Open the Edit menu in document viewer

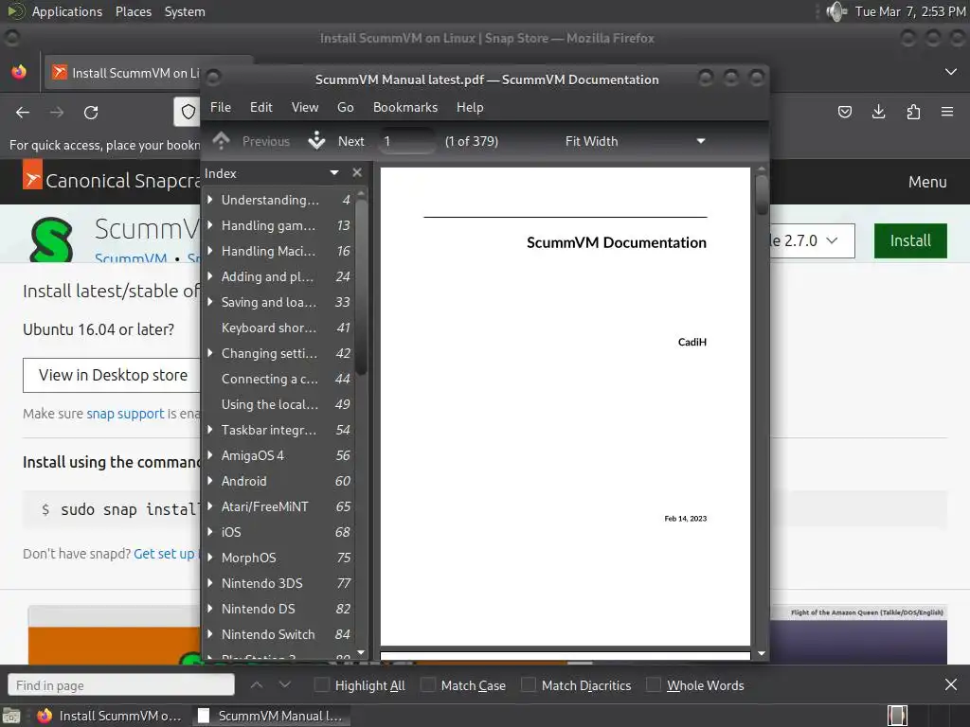[x=261, y=107]
